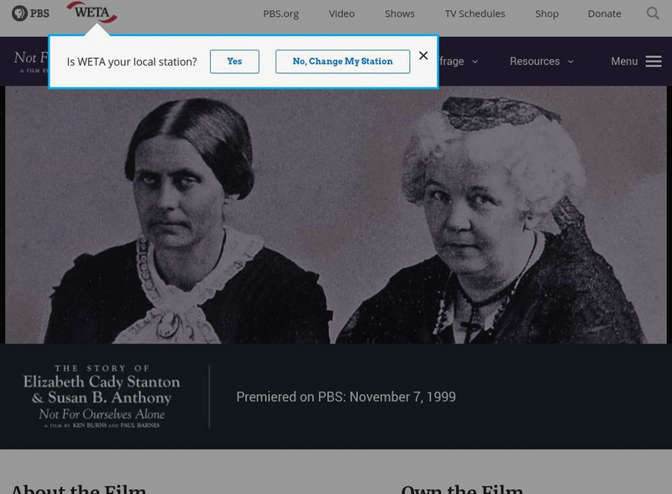Screen dimensions: 672x494
Task: Click the film title logo in footer banner
Action: [102, 397]
